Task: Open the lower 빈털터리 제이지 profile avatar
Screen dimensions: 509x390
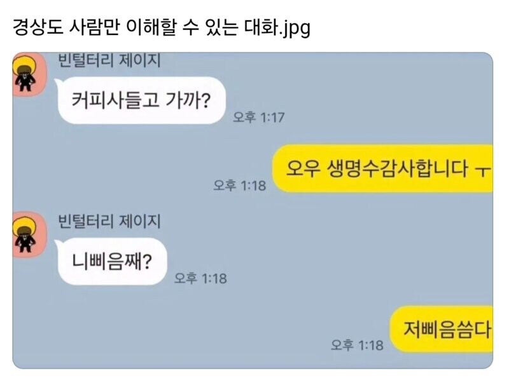Action: [29, 235]
